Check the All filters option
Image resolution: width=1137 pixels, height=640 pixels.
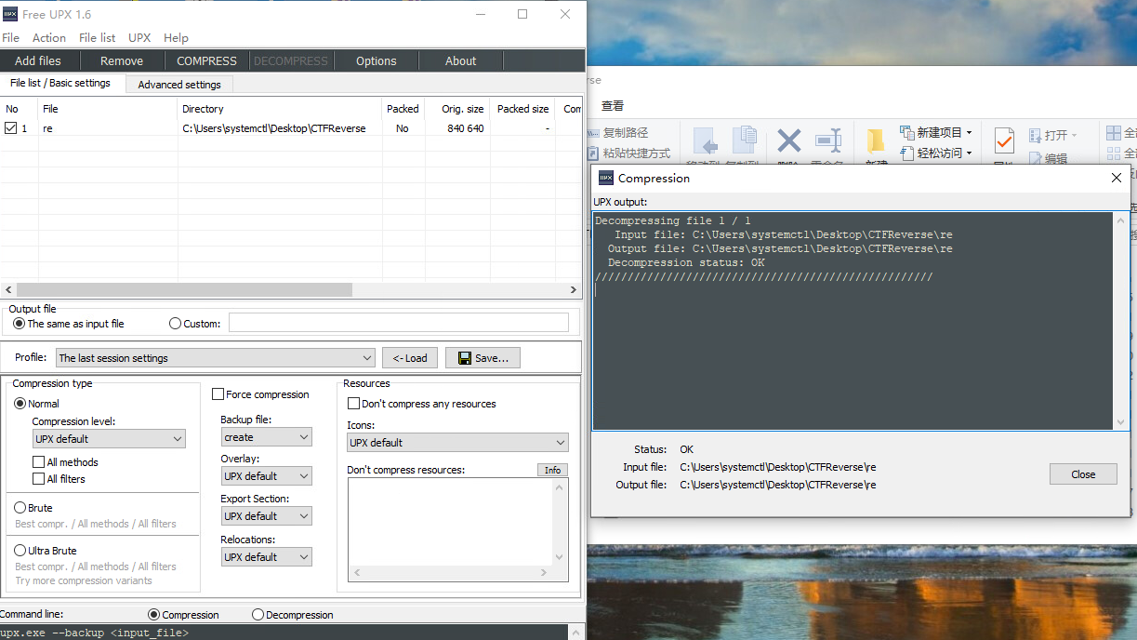[x=38, y=479]
